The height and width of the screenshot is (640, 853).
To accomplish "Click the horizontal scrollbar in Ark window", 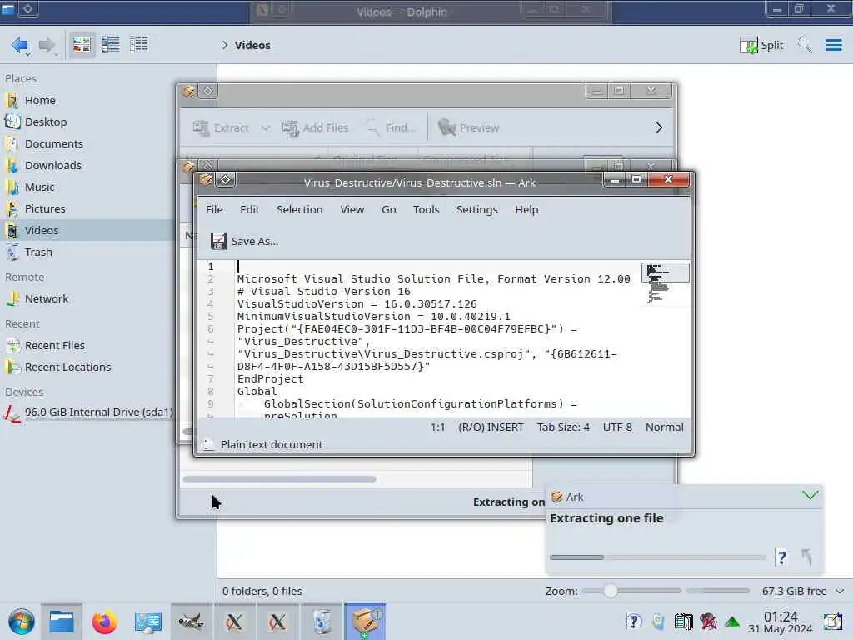I will click(x=279, y=479).
